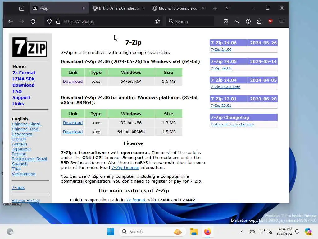Viewport: 318px width, 239px height.
Task: Switch the language to Thai
Action: [x=16, y=169]
